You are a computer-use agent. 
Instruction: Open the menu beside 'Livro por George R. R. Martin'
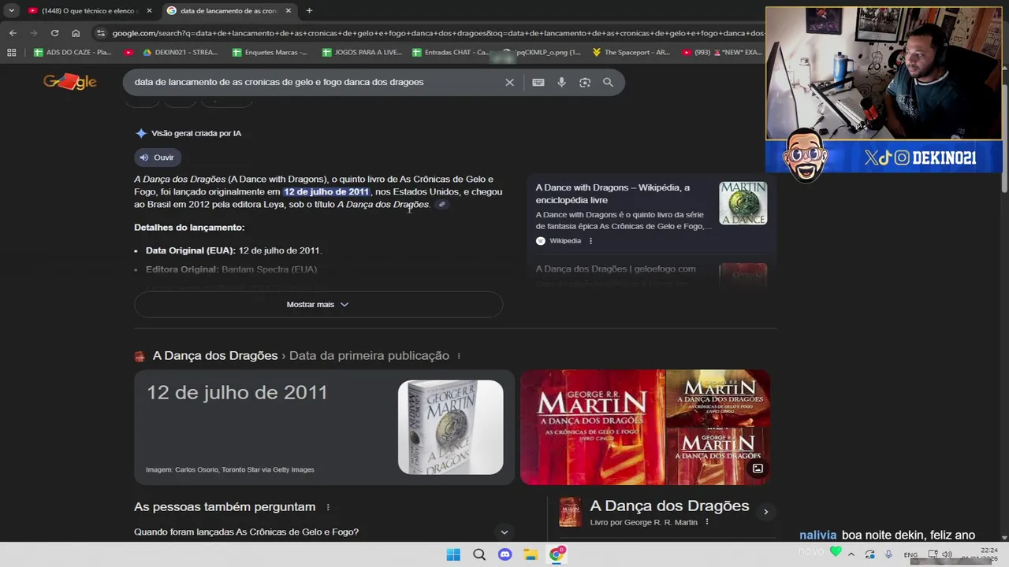tap(706, 522)
